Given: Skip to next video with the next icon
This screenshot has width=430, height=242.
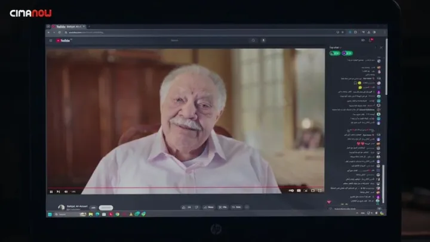Looking at the screenshot, I should pos(58,191).
